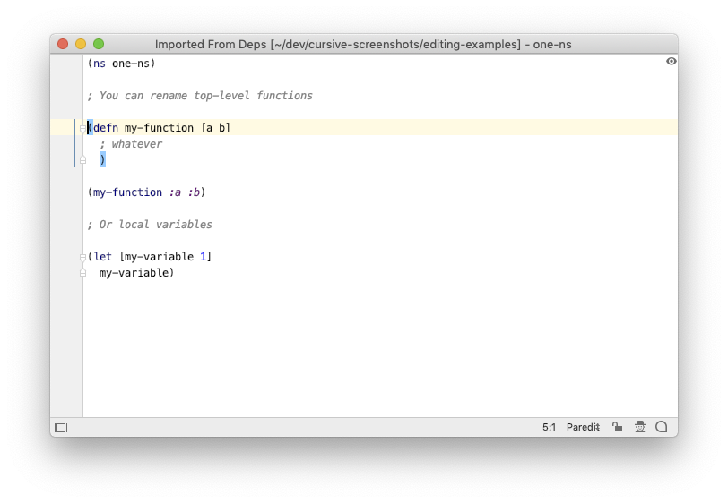Collapse the defn my-function fold marker
This screenshot has width=728, height=503.
[x=82, y=128]
